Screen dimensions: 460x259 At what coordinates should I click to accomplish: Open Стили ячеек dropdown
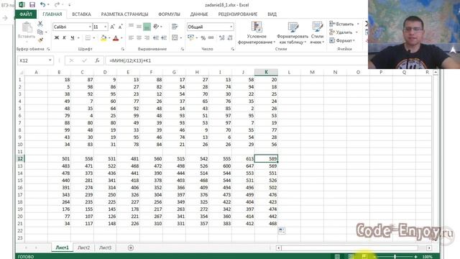coord(317,33)
